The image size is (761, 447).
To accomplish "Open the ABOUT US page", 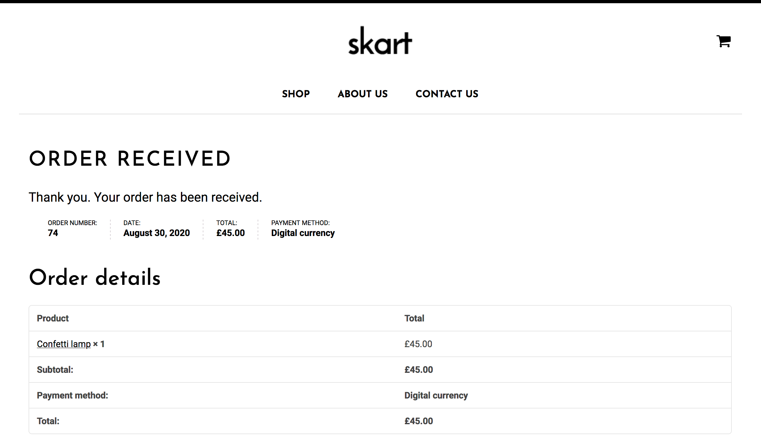I will pos(363,94).
